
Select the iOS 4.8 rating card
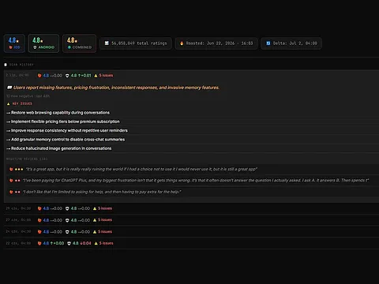pos(14,43)
